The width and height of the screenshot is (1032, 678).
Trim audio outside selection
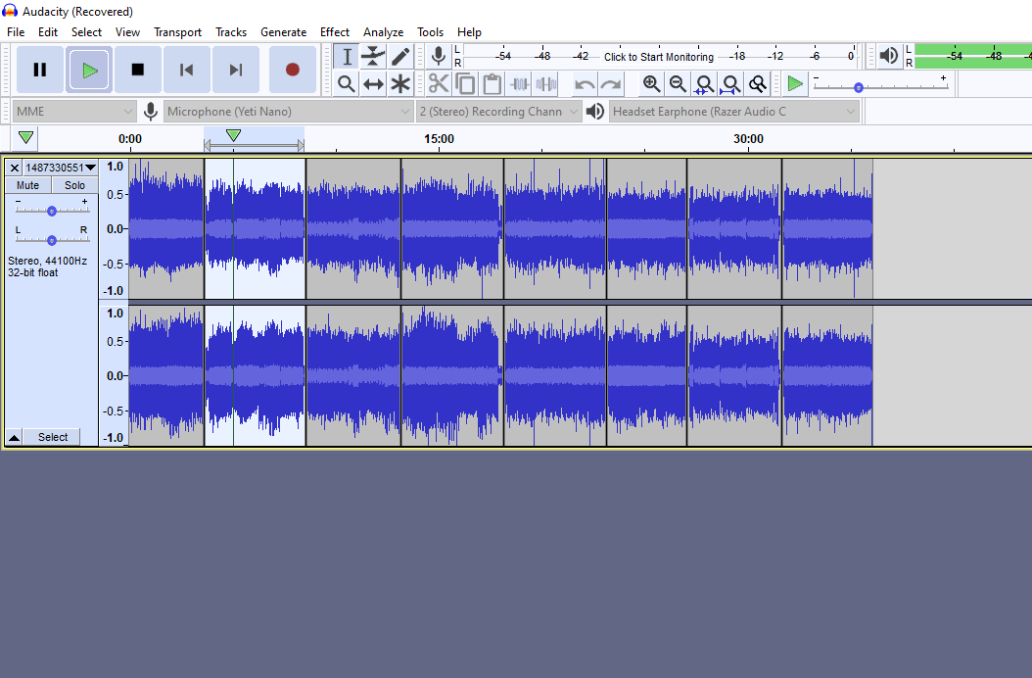(x=519, y=83)
